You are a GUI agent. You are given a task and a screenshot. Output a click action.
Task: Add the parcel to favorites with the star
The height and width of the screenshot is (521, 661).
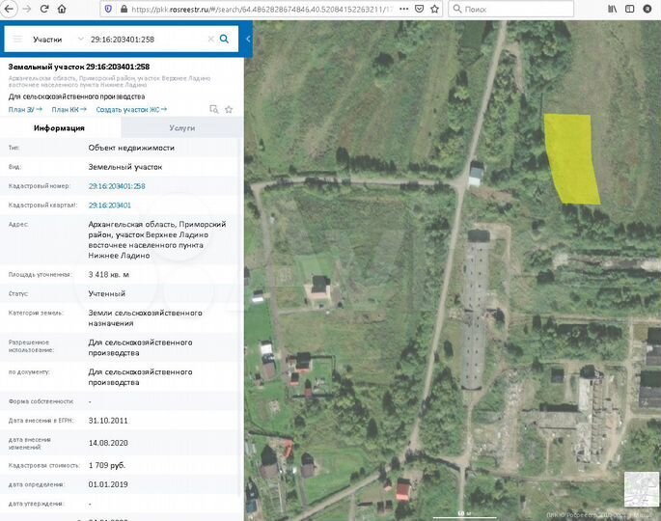(229, 110)
